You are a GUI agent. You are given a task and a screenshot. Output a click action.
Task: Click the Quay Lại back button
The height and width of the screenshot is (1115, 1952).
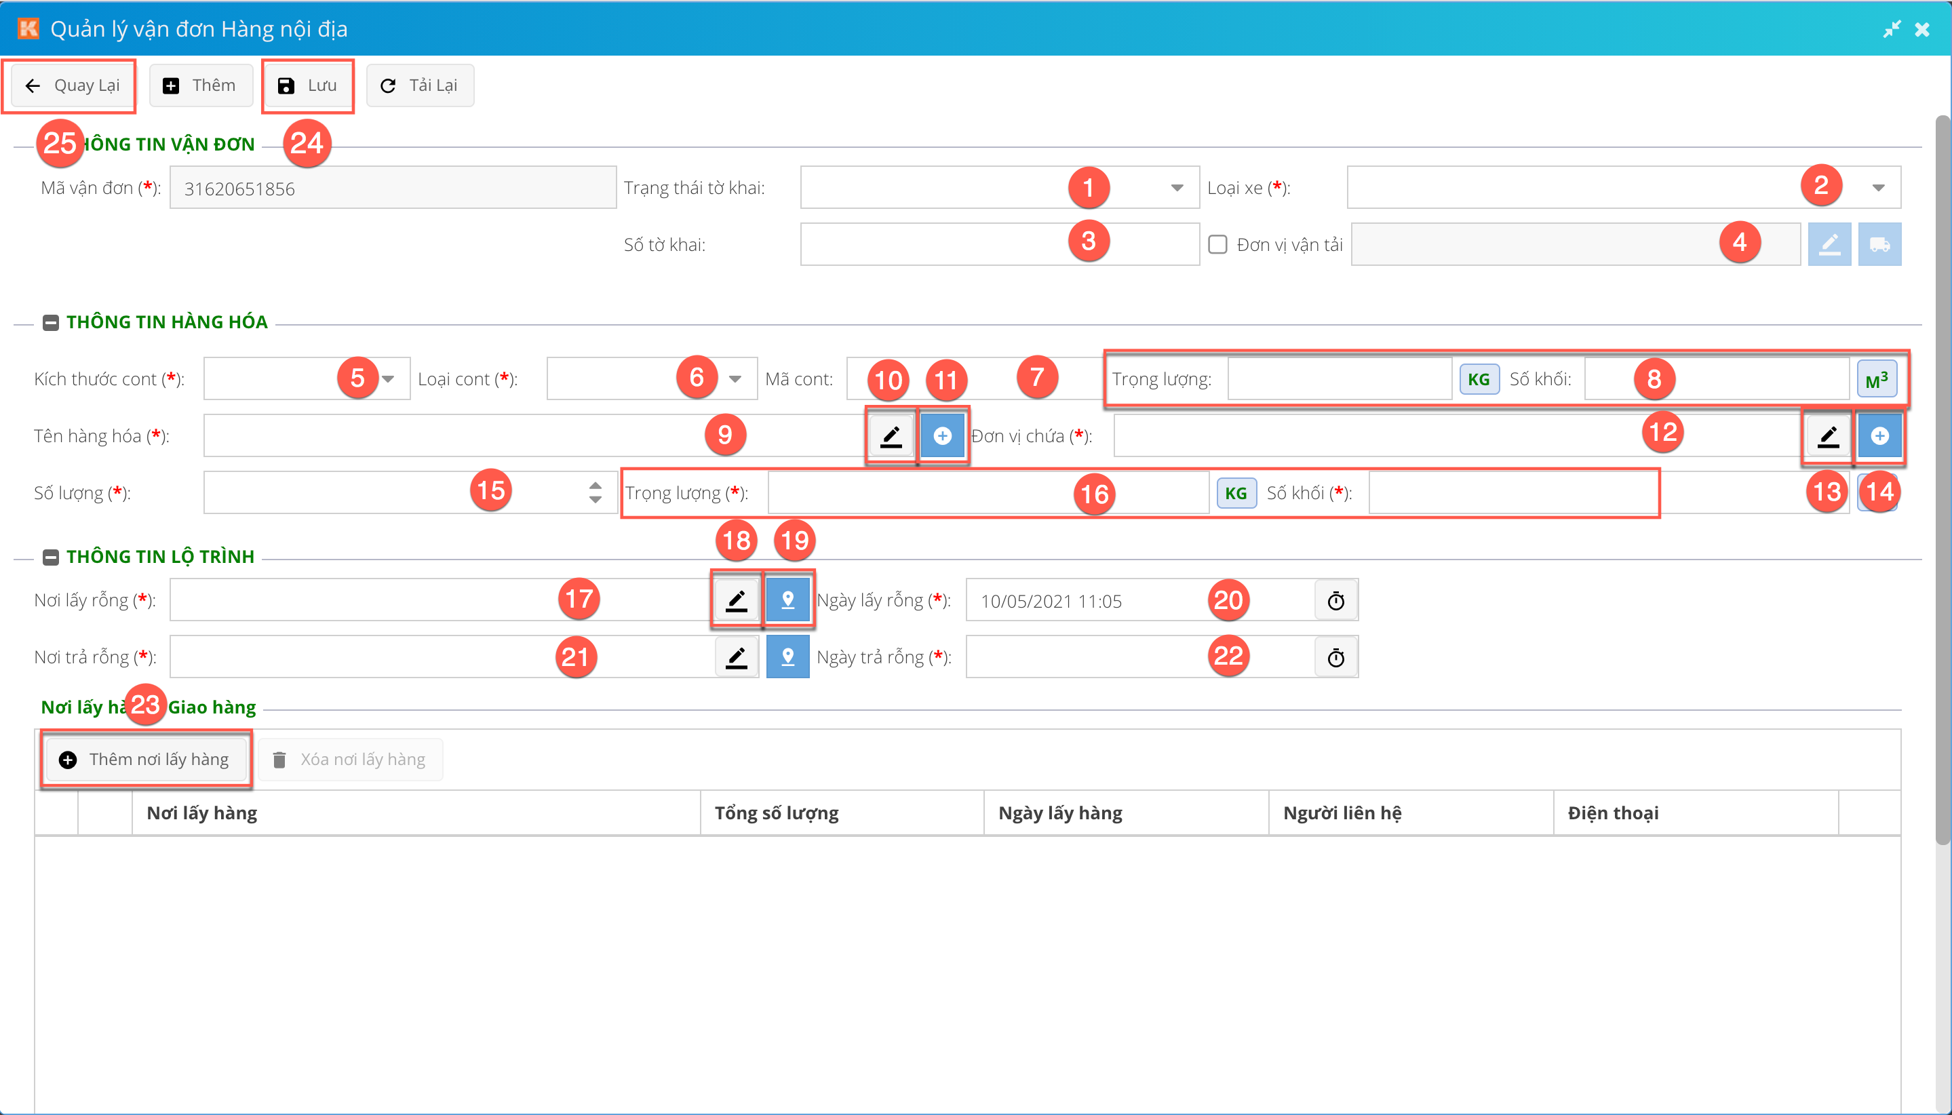[x=73, y=85]
